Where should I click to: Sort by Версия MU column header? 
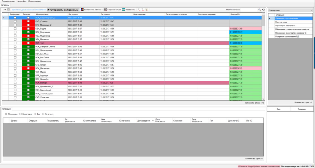(x=246, y=14)
